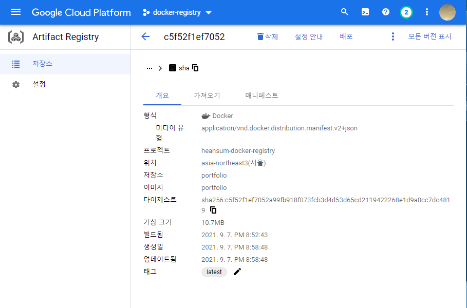Image resolution: width=467 pixels, height=308 pixels.
Task: Click the Artifact Registry title
Action: point(66,37)
